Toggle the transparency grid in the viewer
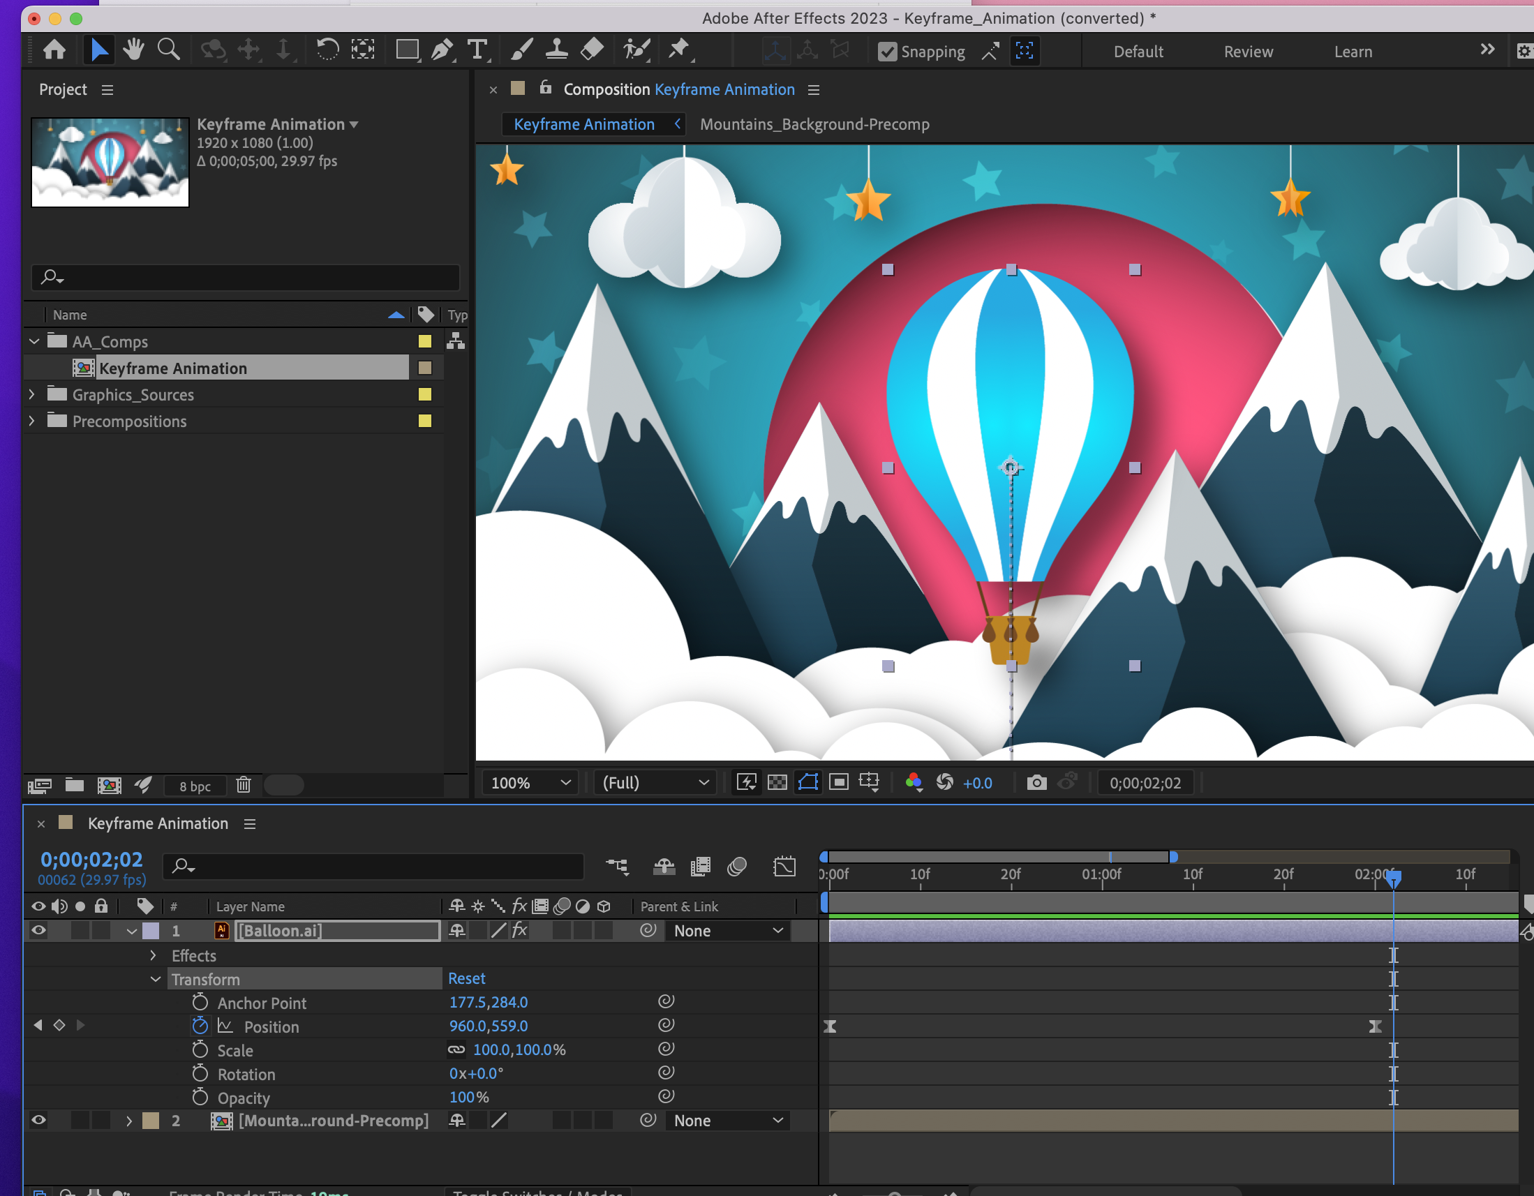Image resolution: width=1534 pixels, height=1196 pixels. pyautogui.click(x=777, y=782)
